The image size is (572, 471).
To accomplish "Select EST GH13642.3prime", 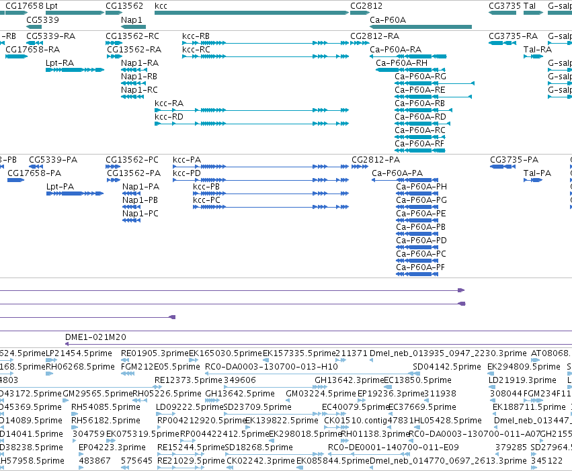I will (349, 380).
